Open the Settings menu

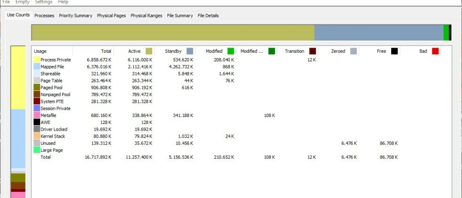coord(43,2)
